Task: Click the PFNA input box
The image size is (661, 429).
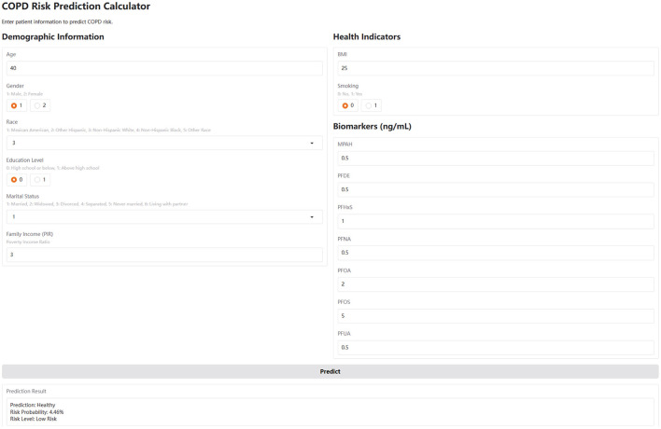Action: 496,253
